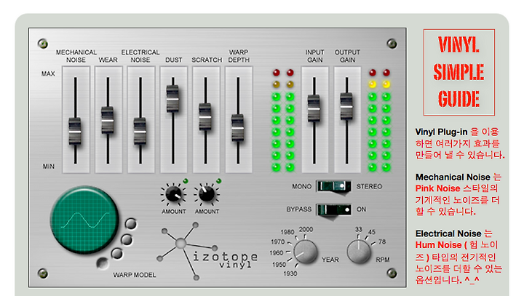Click the WARP MODEL label
This screenshot has height=296, width=524.
click(135, 275)
